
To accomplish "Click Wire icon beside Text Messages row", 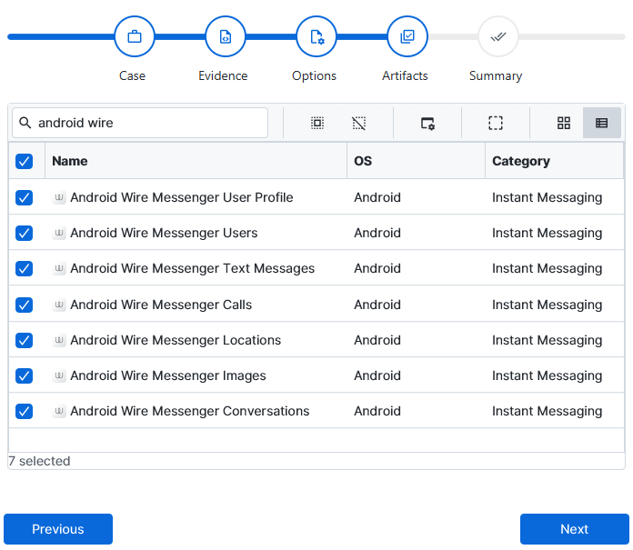I will [59, 268].
